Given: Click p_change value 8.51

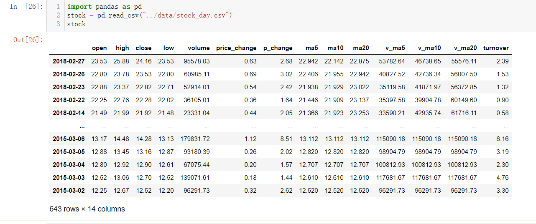Looking at the screenshot, I should pyautogui.click(x=286, y=139).
